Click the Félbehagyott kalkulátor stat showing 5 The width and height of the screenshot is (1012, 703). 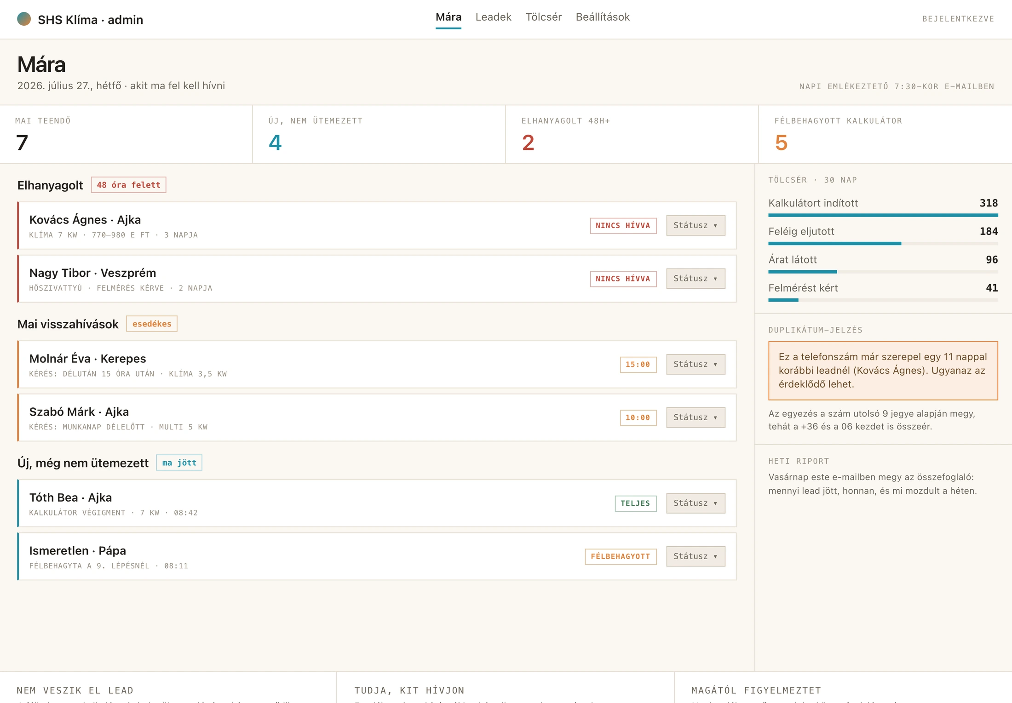(x=885, y=134)
